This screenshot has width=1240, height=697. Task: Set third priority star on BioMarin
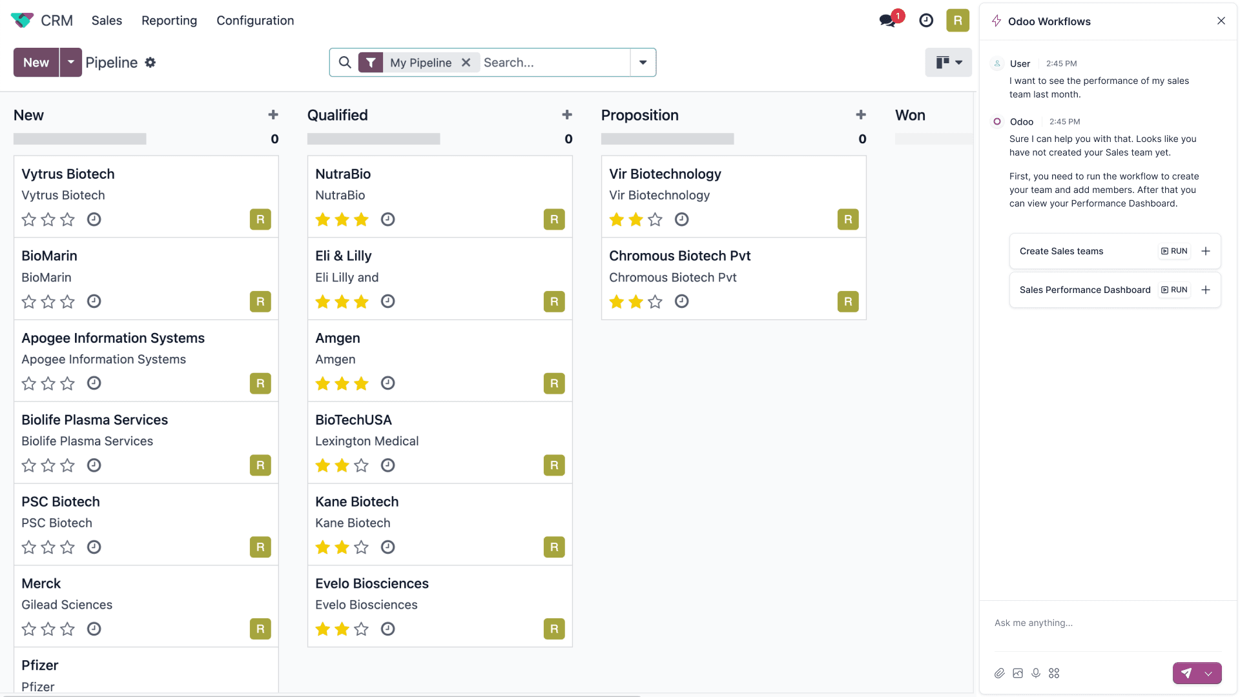click(68, 301)
